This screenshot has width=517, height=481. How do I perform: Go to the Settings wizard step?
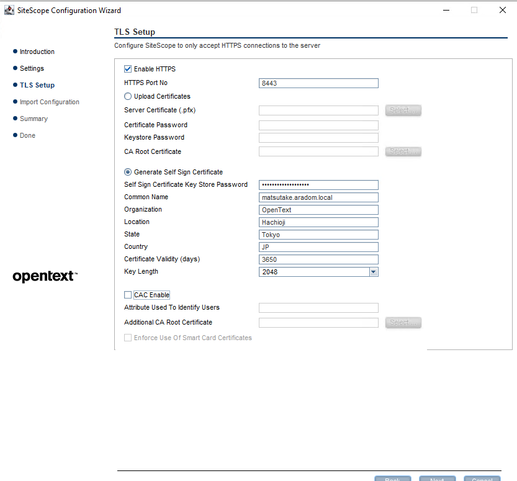click(32, 68)
